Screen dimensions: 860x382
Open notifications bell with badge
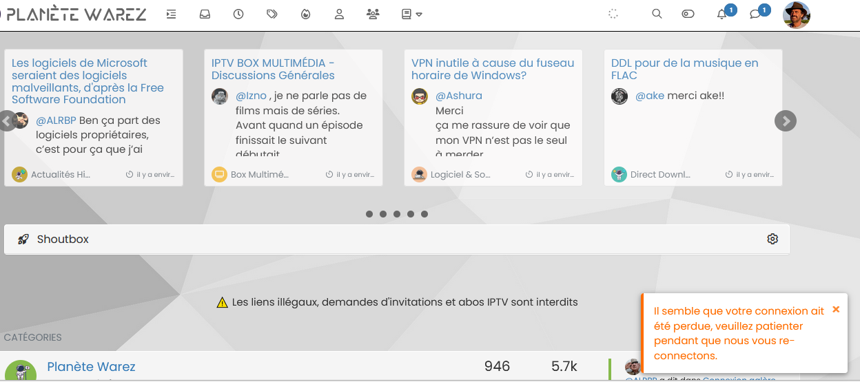(722, 14)
